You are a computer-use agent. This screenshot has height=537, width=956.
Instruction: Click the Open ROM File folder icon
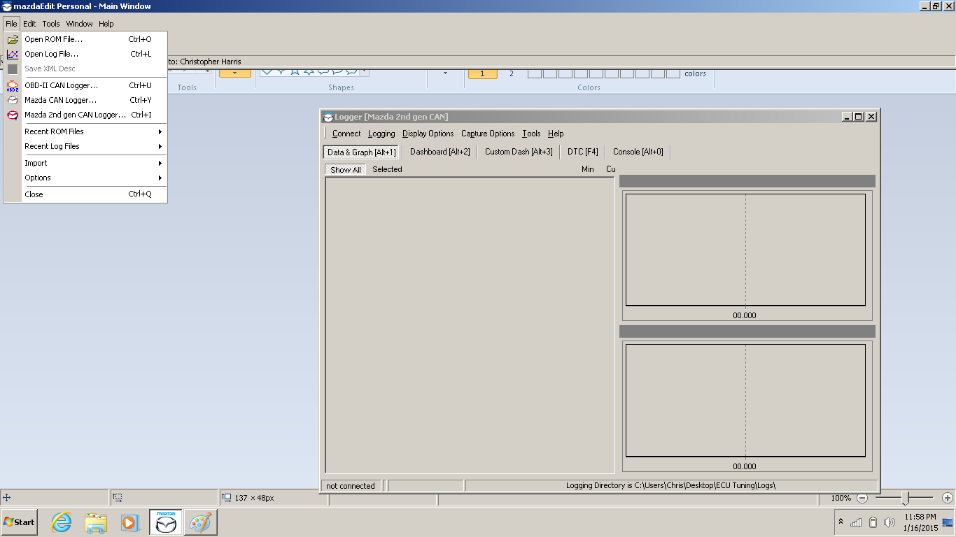tap(13, 39)
